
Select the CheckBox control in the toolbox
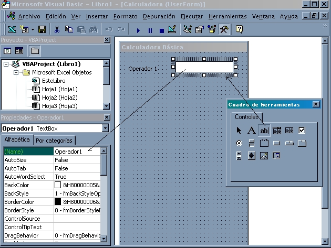[302, 130]
